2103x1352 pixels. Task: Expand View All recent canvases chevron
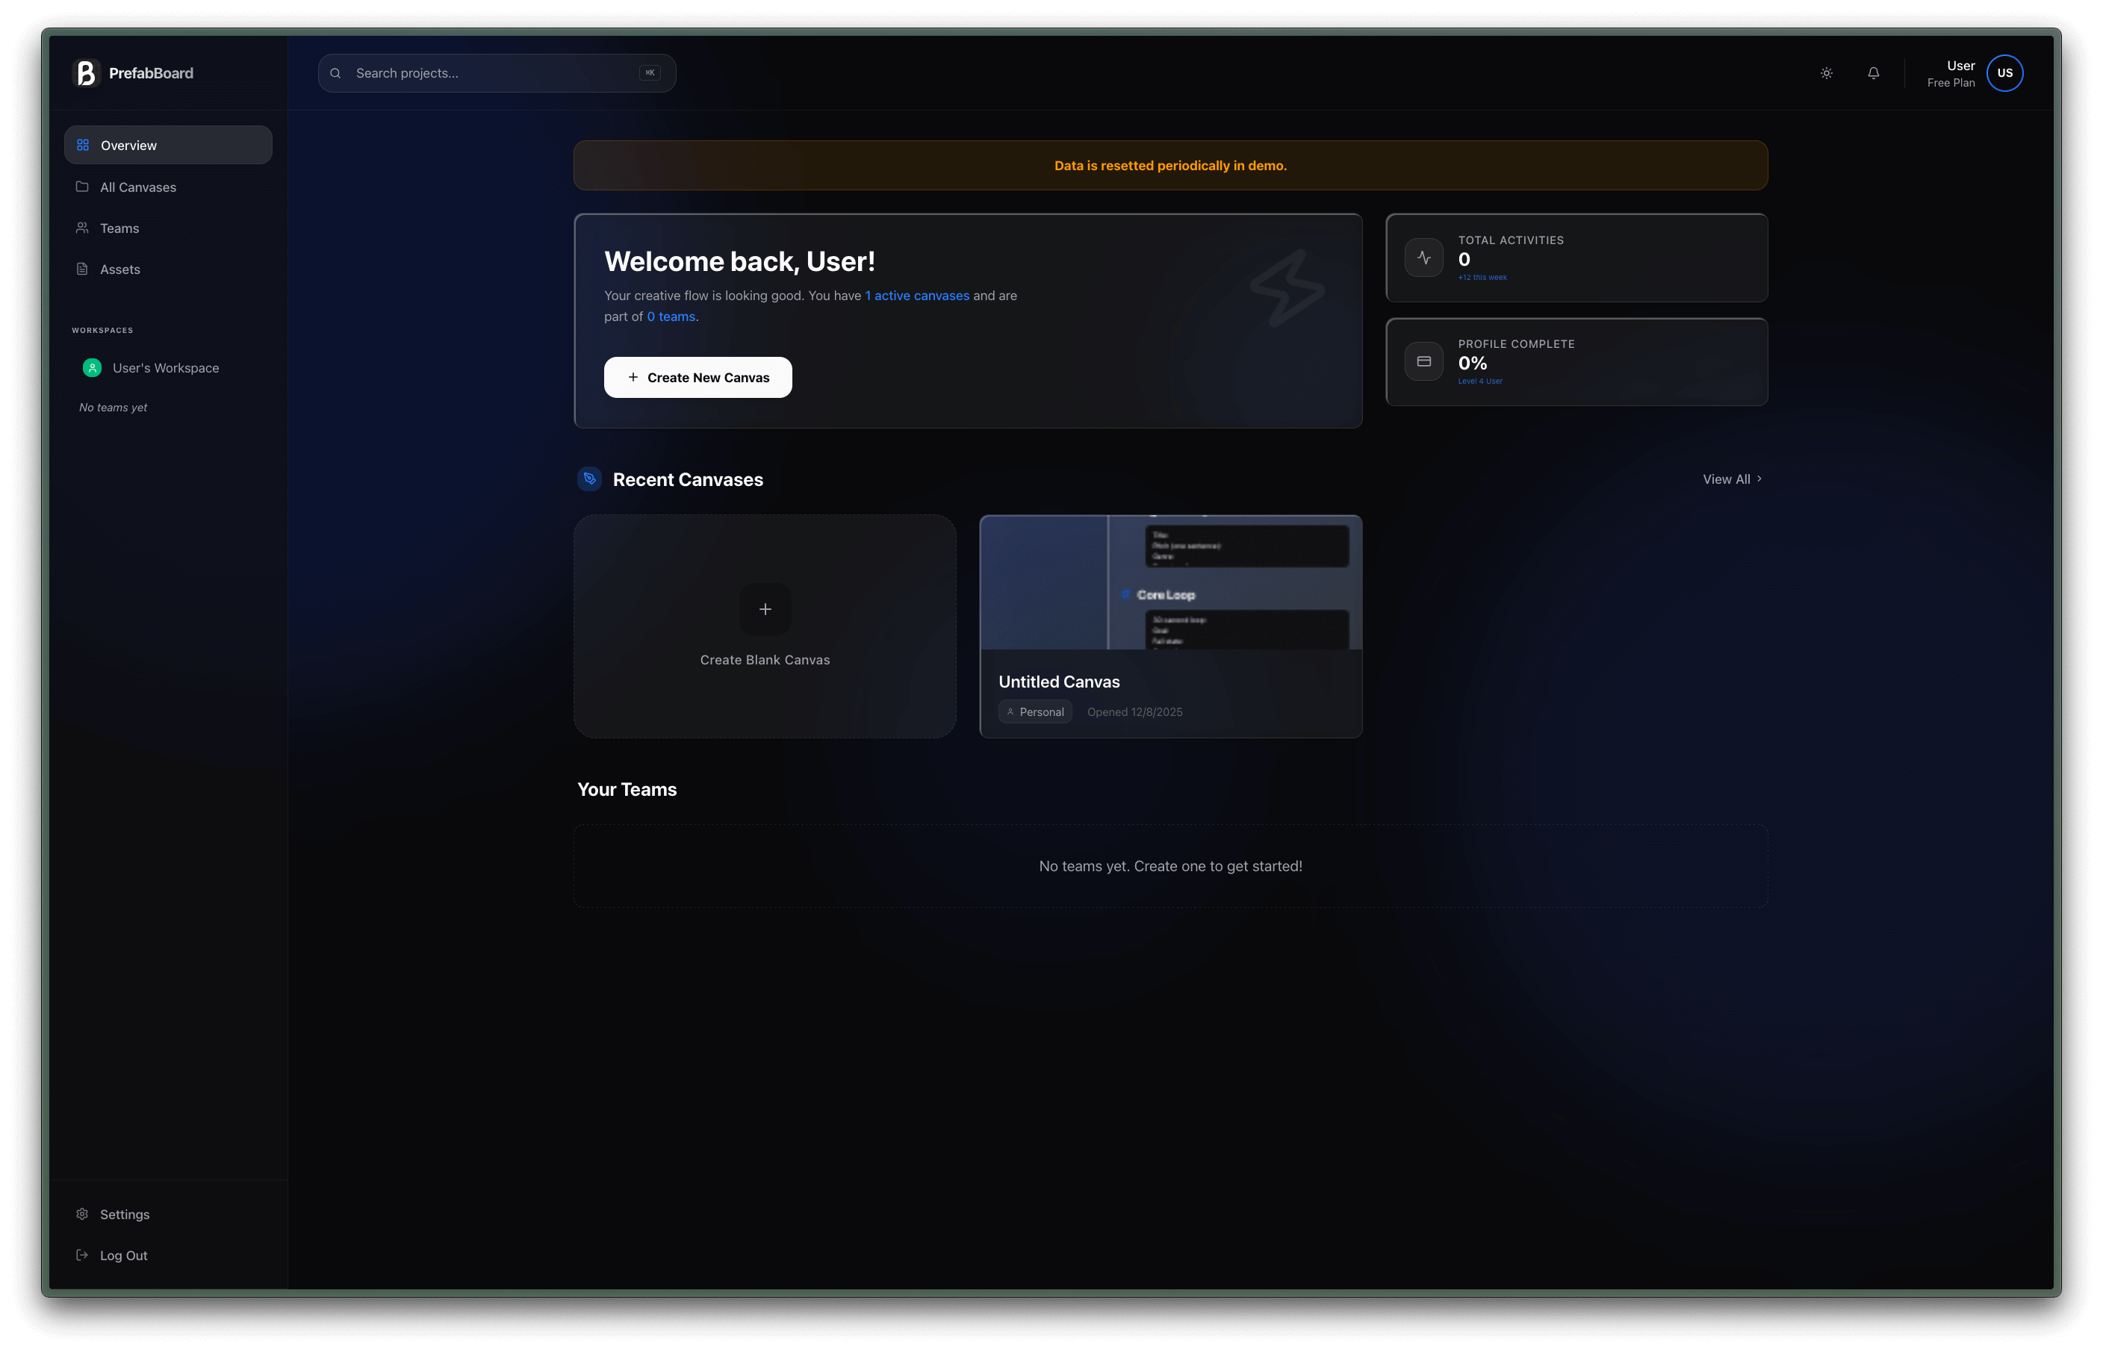1759,479
